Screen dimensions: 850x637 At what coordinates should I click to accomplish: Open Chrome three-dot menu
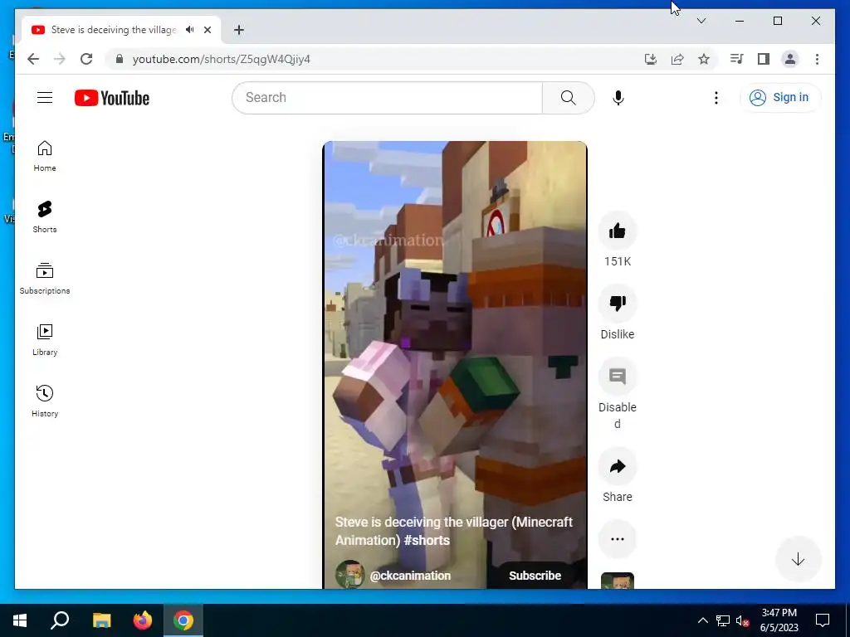817,59
